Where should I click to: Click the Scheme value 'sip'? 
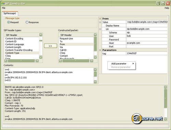coord(147,33)
